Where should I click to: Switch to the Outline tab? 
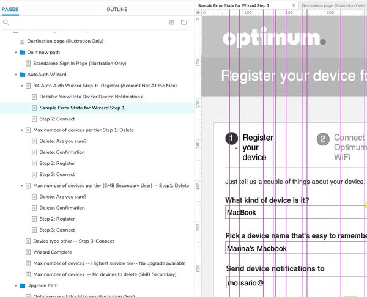117,10
